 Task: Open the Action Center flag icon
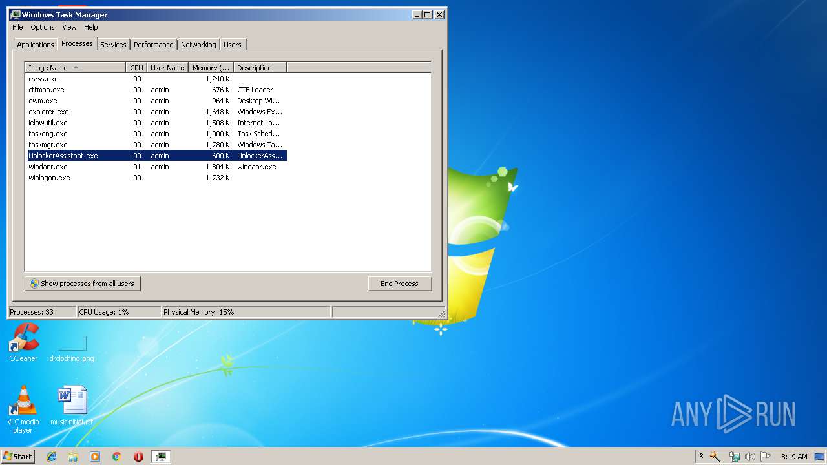click(765, 457)
